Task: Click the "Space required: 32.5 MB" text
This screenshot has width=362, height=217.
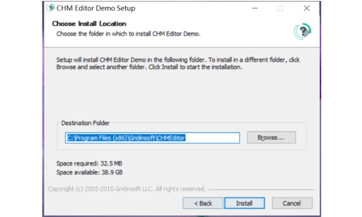Action: point(89,164)
